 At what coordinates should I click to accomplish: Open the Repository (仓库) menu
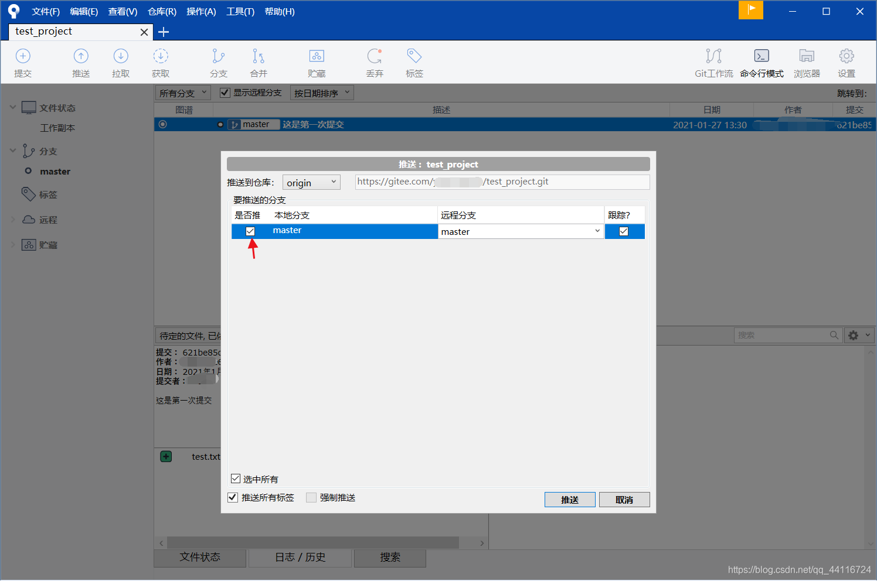[162, 12]
